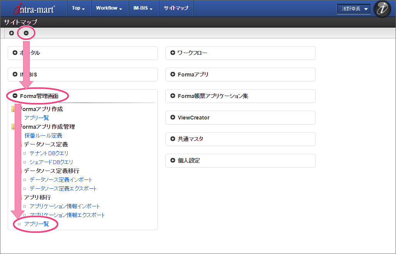
Task: Open the 浅野幸長 user dropdown
Action: click(354, 9)
